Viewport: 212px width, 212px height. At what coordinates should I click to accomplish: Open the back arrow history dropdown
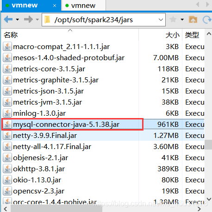18,19
